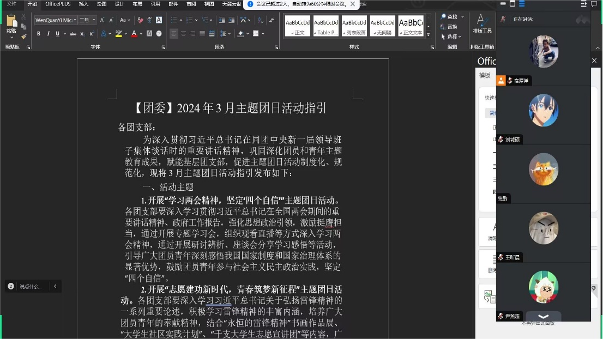This screenshot has height=339, width=603.
Task: Insert enclosed character icon
Action: [x=159, y=34]
